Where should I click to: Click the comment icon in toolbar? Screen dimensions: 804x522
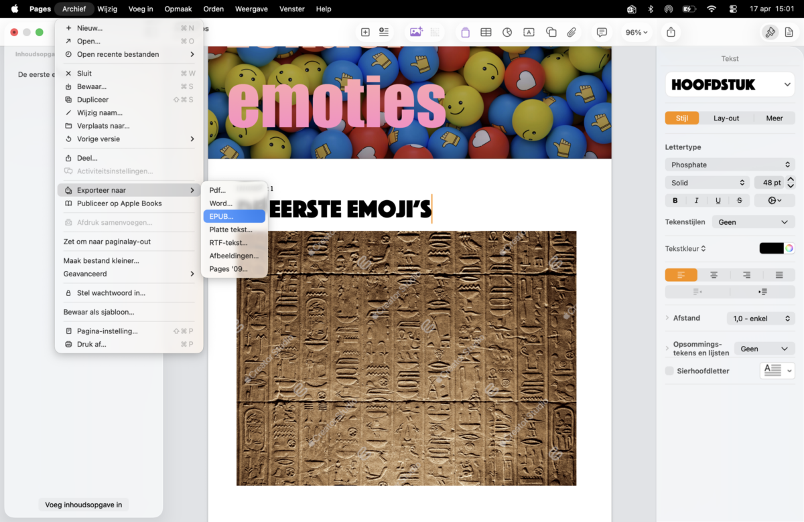(602, 32)
